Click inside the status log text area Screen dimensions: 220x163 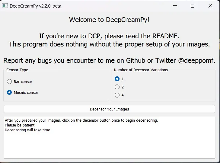(109, 137)
